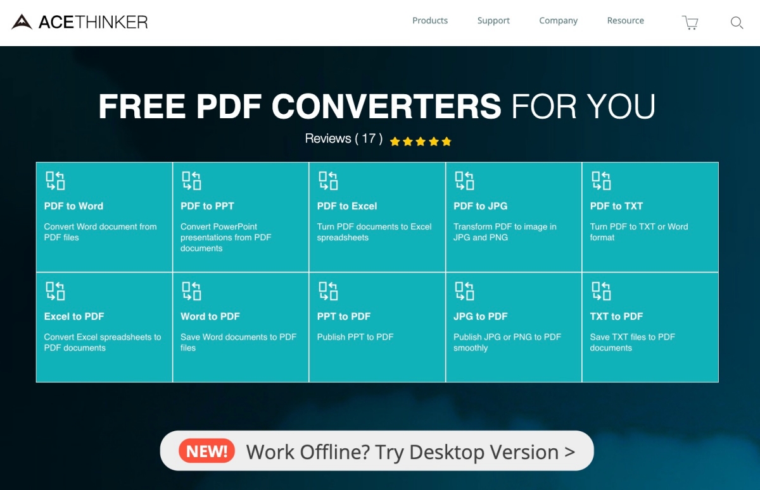This screenshot has width=760, height=490.
Task: Click the PDF to Word convert icon
Action: 55,181
